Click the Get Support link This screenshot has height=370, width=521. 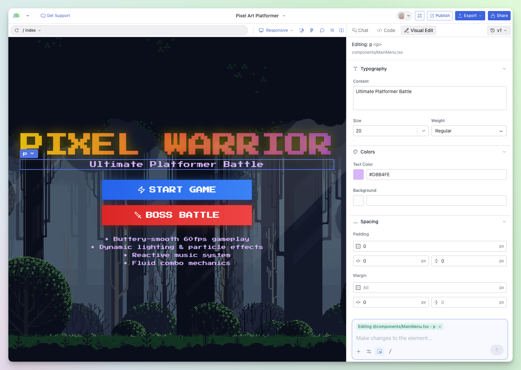pyautogui.click(x=55, y=16)
